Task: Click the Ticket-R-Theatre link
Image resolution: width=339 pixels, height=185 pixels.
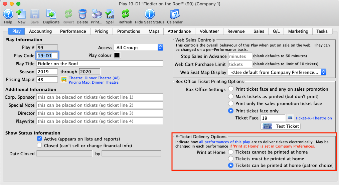Action: coord(314,118)
